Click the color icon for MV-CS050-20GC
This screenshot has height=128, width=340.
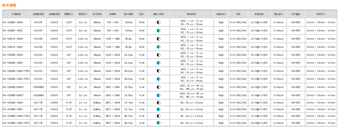click(158, 95)
